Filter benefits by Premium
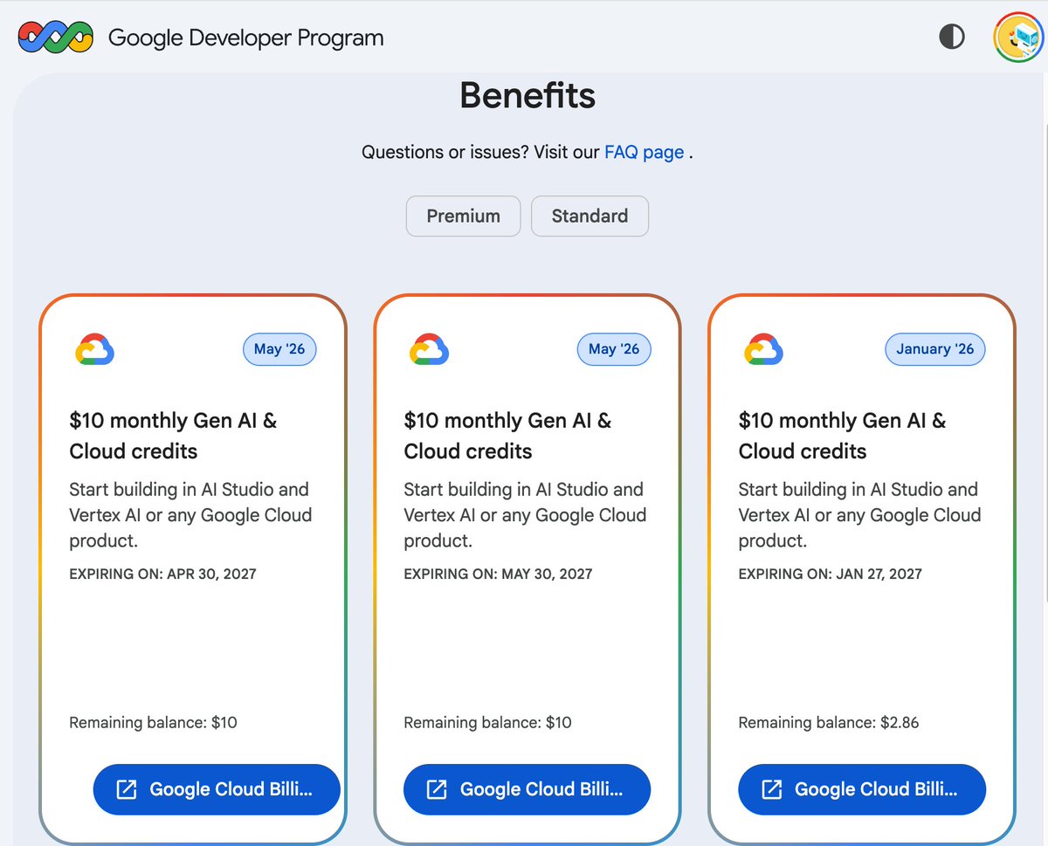Viewport: 1048px width, 846px height. click(x=463, y=216)
